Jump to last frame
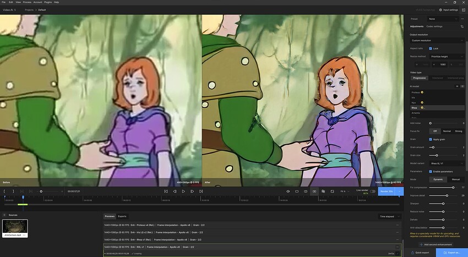 point(201,192)
